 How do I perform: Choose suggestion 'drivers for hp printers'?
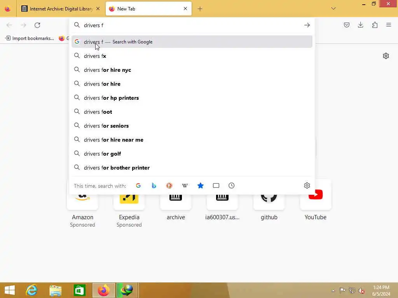point(192,97)
